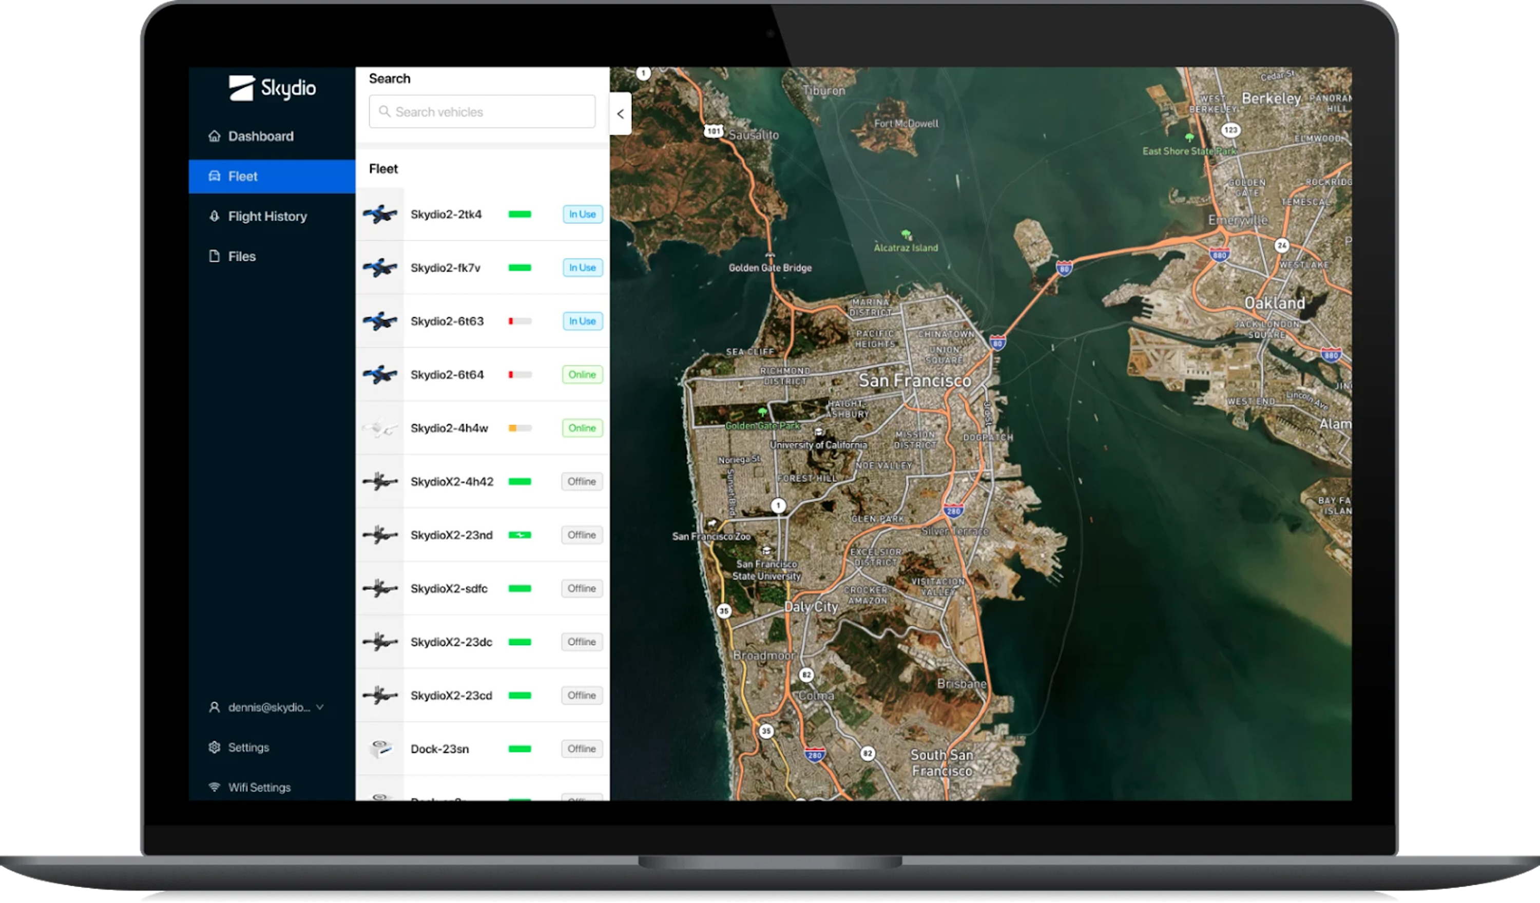This screenshot has width=1540, height=903.
Task: Click the Dock-23sn dock device icon
Action: pyautogui.click(x=379, y=748)
